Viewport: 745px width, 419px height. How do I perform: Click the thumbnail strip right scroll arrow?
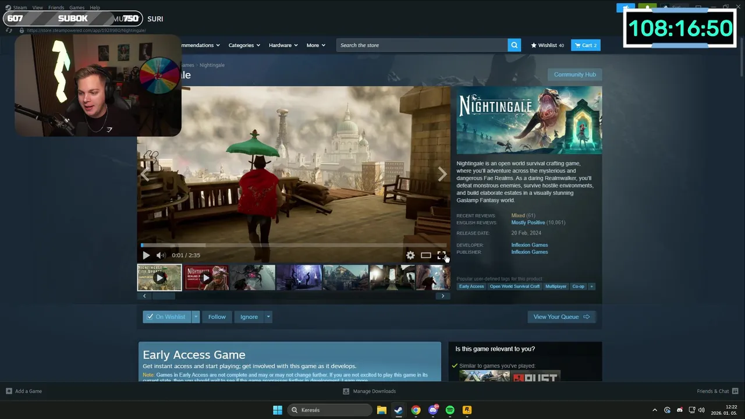point(443,296)
